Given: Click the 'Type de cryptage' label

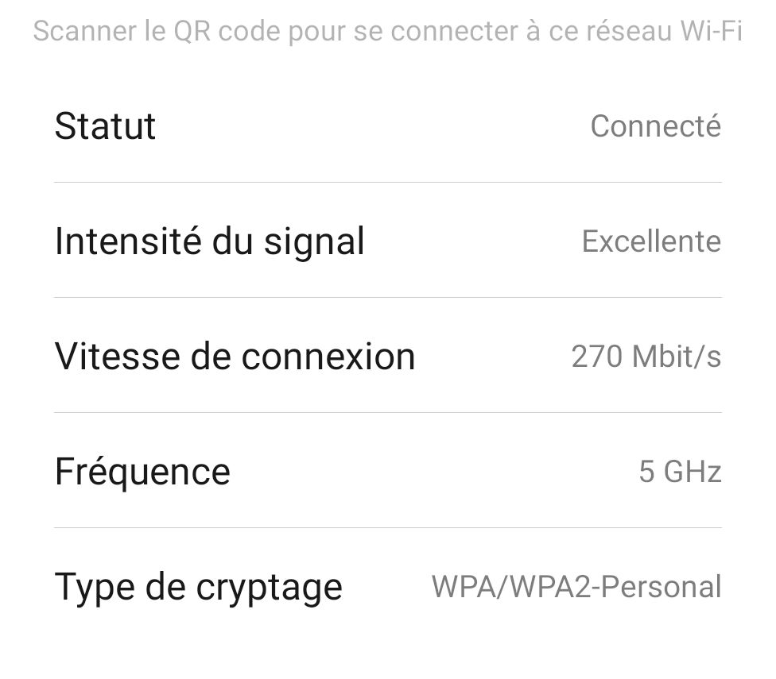Looking at the screenshot, I should 198,586.
